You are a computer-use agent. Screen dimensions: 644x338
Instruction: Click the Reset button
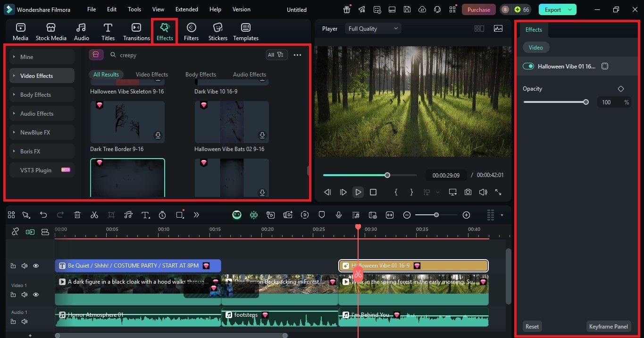532,326
